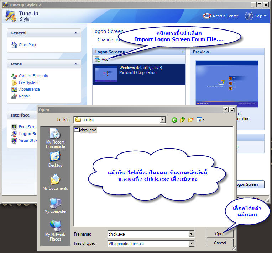Expand the Files of type dropdown

pyautogui.click(x=191, y=243)
